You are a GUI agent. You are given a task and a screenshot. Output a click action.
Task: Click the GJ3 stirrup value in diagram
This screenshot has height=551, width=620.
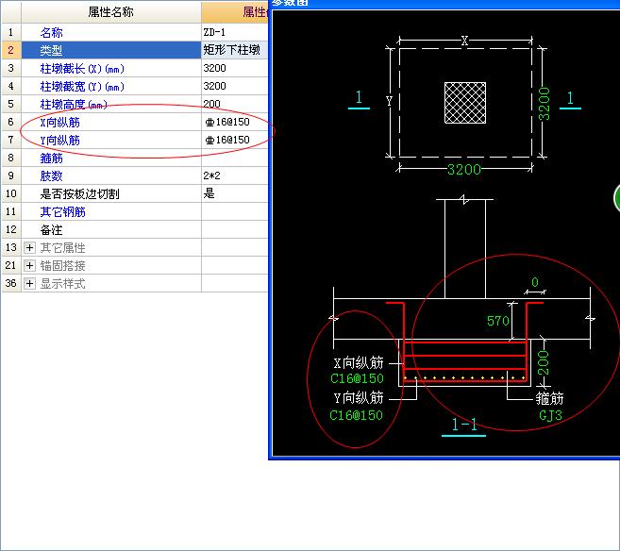coord(550,415)
